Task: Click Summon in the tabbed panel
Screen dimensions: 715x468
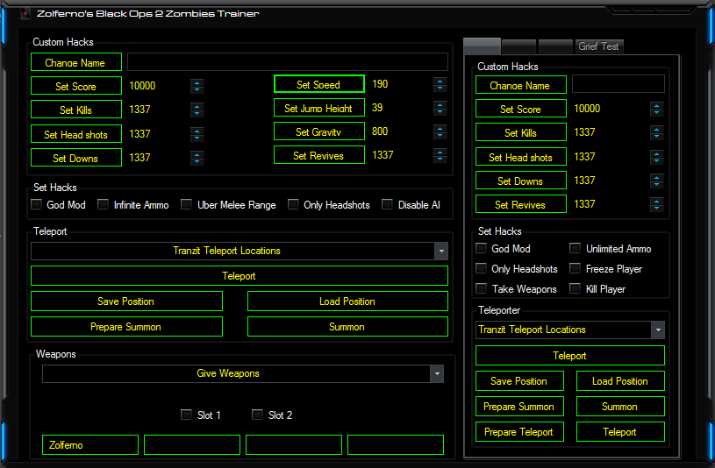Action: (620, 407)
